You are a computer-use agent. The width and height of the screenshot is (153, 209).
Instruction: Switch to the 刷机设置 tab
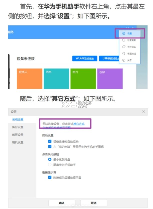point(18,142)
